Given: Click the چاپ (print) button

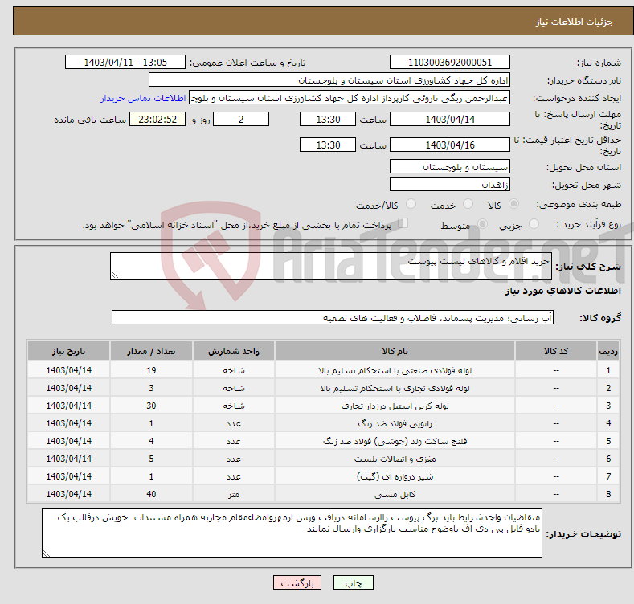Looking at the screenshot, I should click(x=353, y=582).
